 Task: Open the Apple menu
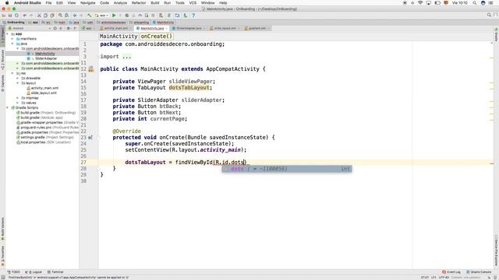click(x=7, y=3)
